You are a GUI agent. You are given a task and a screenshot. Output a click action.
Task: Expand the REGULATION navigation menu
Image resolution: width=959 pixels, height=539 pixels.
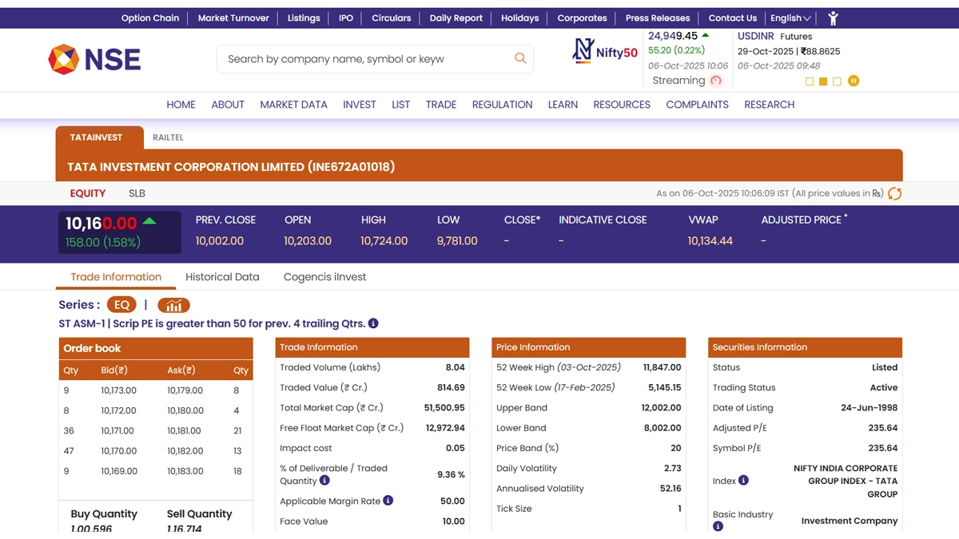(502, 105)
